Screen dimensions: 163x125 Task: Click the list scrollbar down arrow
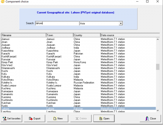tap(158, 110)
